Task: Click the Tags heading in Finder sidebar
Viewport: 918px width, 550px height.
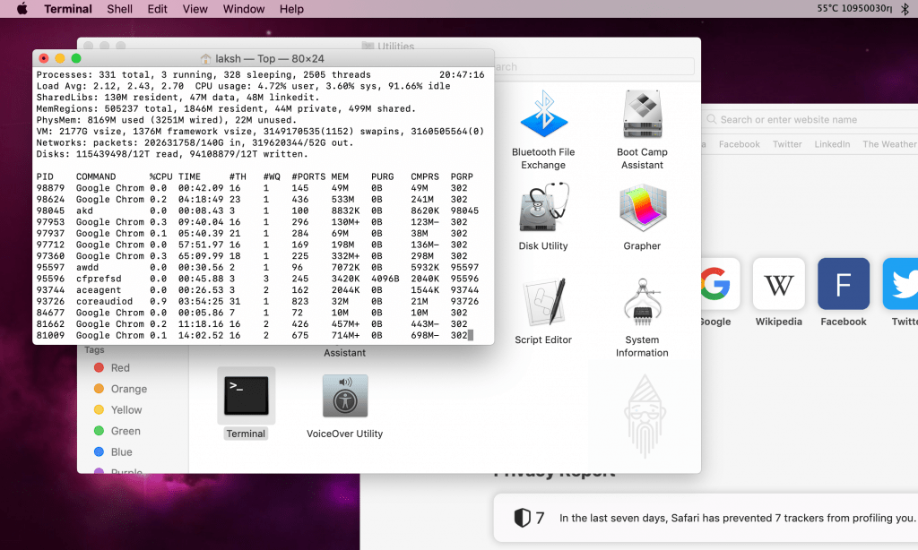Action: [x=94, y=350]
